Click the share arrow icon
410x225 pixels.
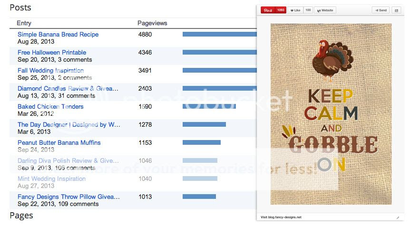click(396, 10)
